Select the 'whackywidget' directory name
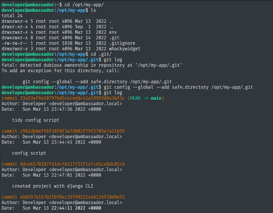The width and height of the screenshot is (273, 213). click(x=125, y=49)
